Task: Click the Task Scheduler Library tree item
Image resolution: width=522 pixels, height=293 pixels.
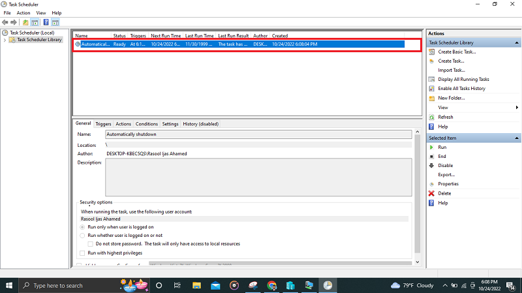Action: click(39, 40)
